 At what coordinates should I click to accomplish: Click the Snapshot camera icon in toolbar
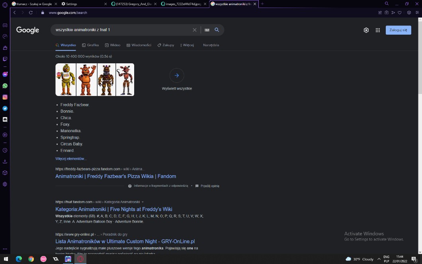tap(386, 13)
